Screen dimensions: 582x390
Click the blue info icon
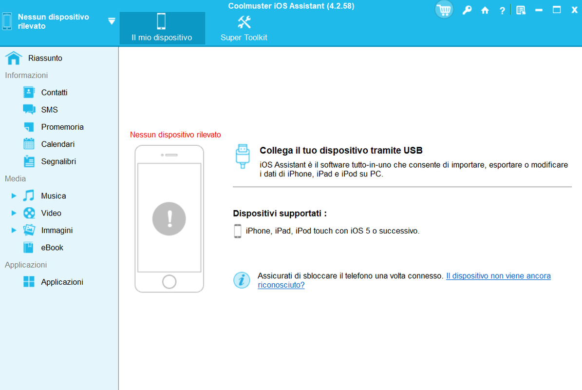242,280
